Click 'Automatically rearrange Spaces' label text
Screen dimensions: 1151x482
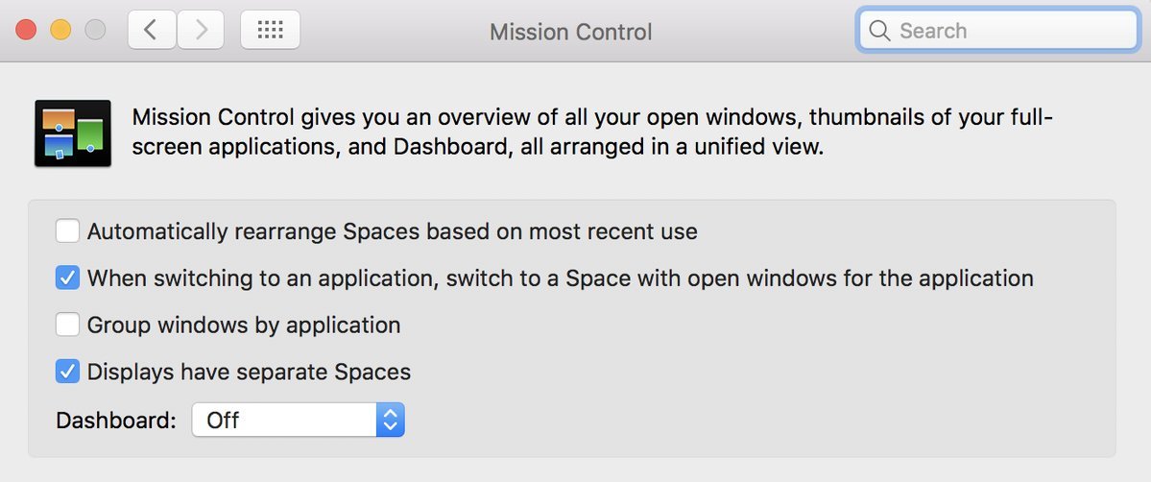(392, 231)
